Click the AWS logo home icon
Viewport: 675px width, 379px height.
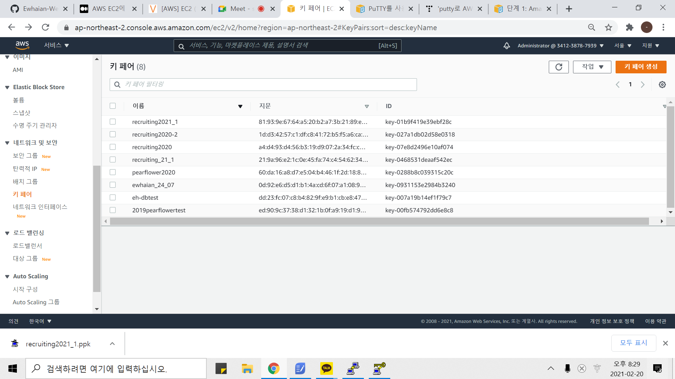point(22,45)
